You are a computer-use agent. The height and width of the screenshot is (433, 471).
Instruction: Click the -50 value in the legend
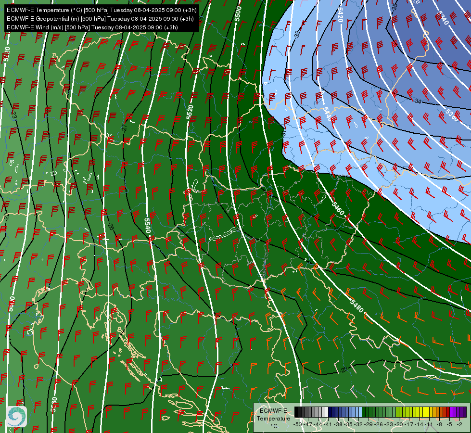(x=297, y=424)
